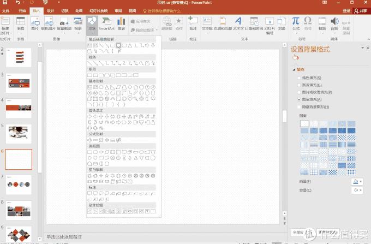Open the 屏幕截图 (Screenshot) tool
This screenshot has width=371, height=244.
64,25
